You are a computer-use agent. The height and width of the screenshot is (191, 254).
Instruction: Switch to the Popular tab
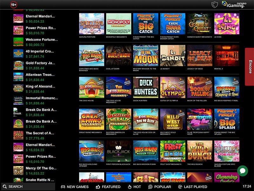(160, 187)
